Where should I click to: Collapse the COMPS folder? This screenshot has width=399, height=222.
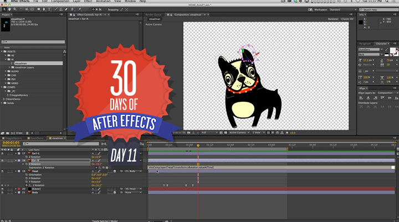[x=2, y=87]
